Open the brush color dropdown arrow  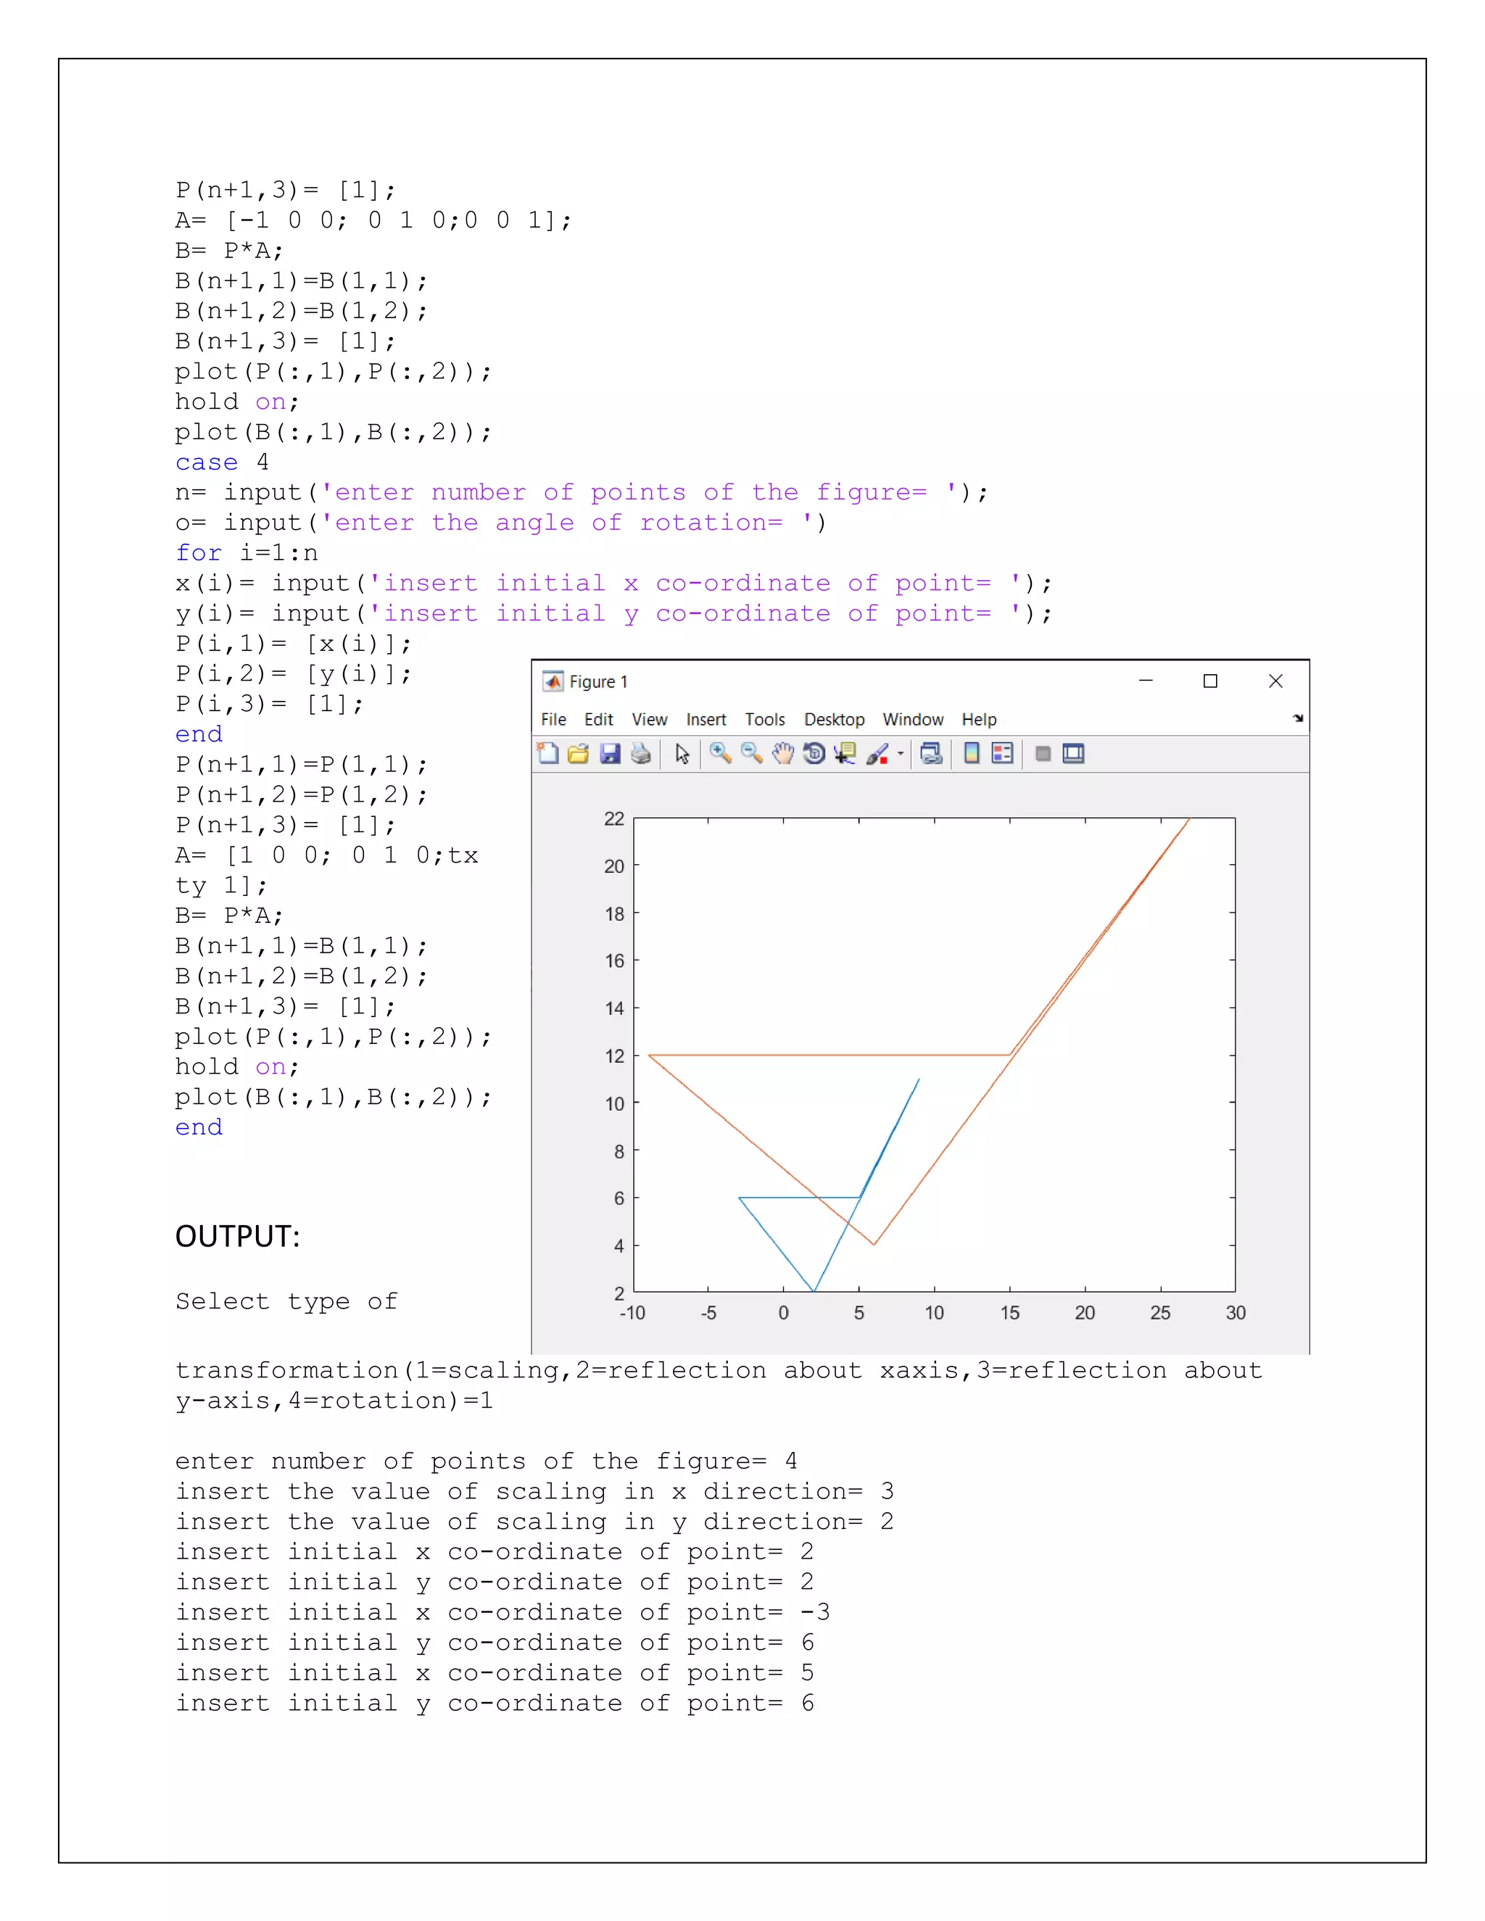tap(900, 754)
